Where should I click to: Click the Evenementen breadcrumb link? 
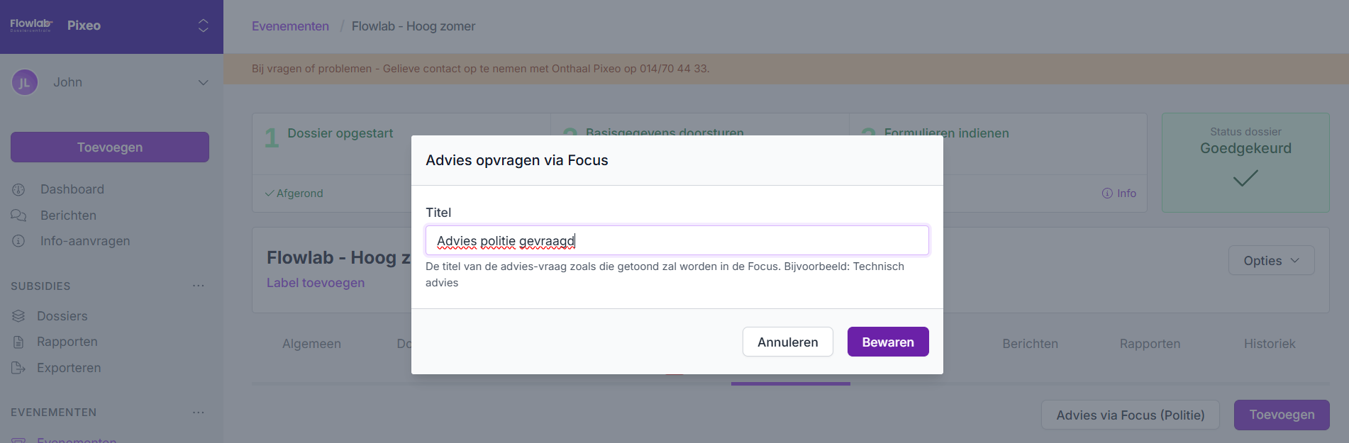pos(290,26)
